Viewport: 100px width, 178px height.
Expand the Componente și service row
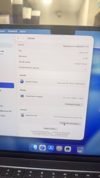pyautogui.click(x=53, y=69)
